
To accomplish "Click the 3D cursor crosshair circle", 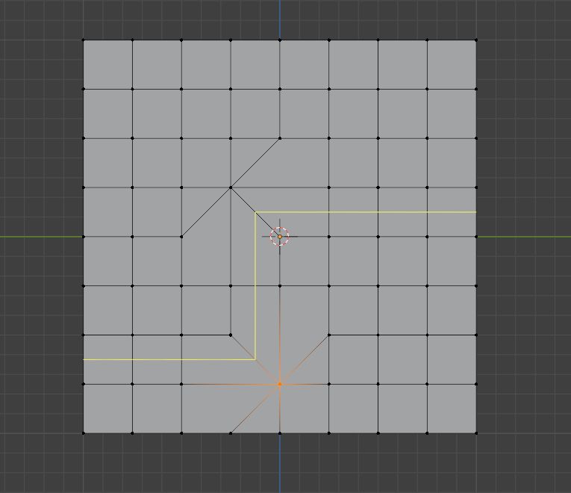I will pos(280,237).
